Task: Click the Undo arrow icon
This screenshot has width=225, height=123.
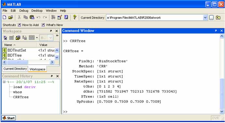Action: tap(38, 17)
